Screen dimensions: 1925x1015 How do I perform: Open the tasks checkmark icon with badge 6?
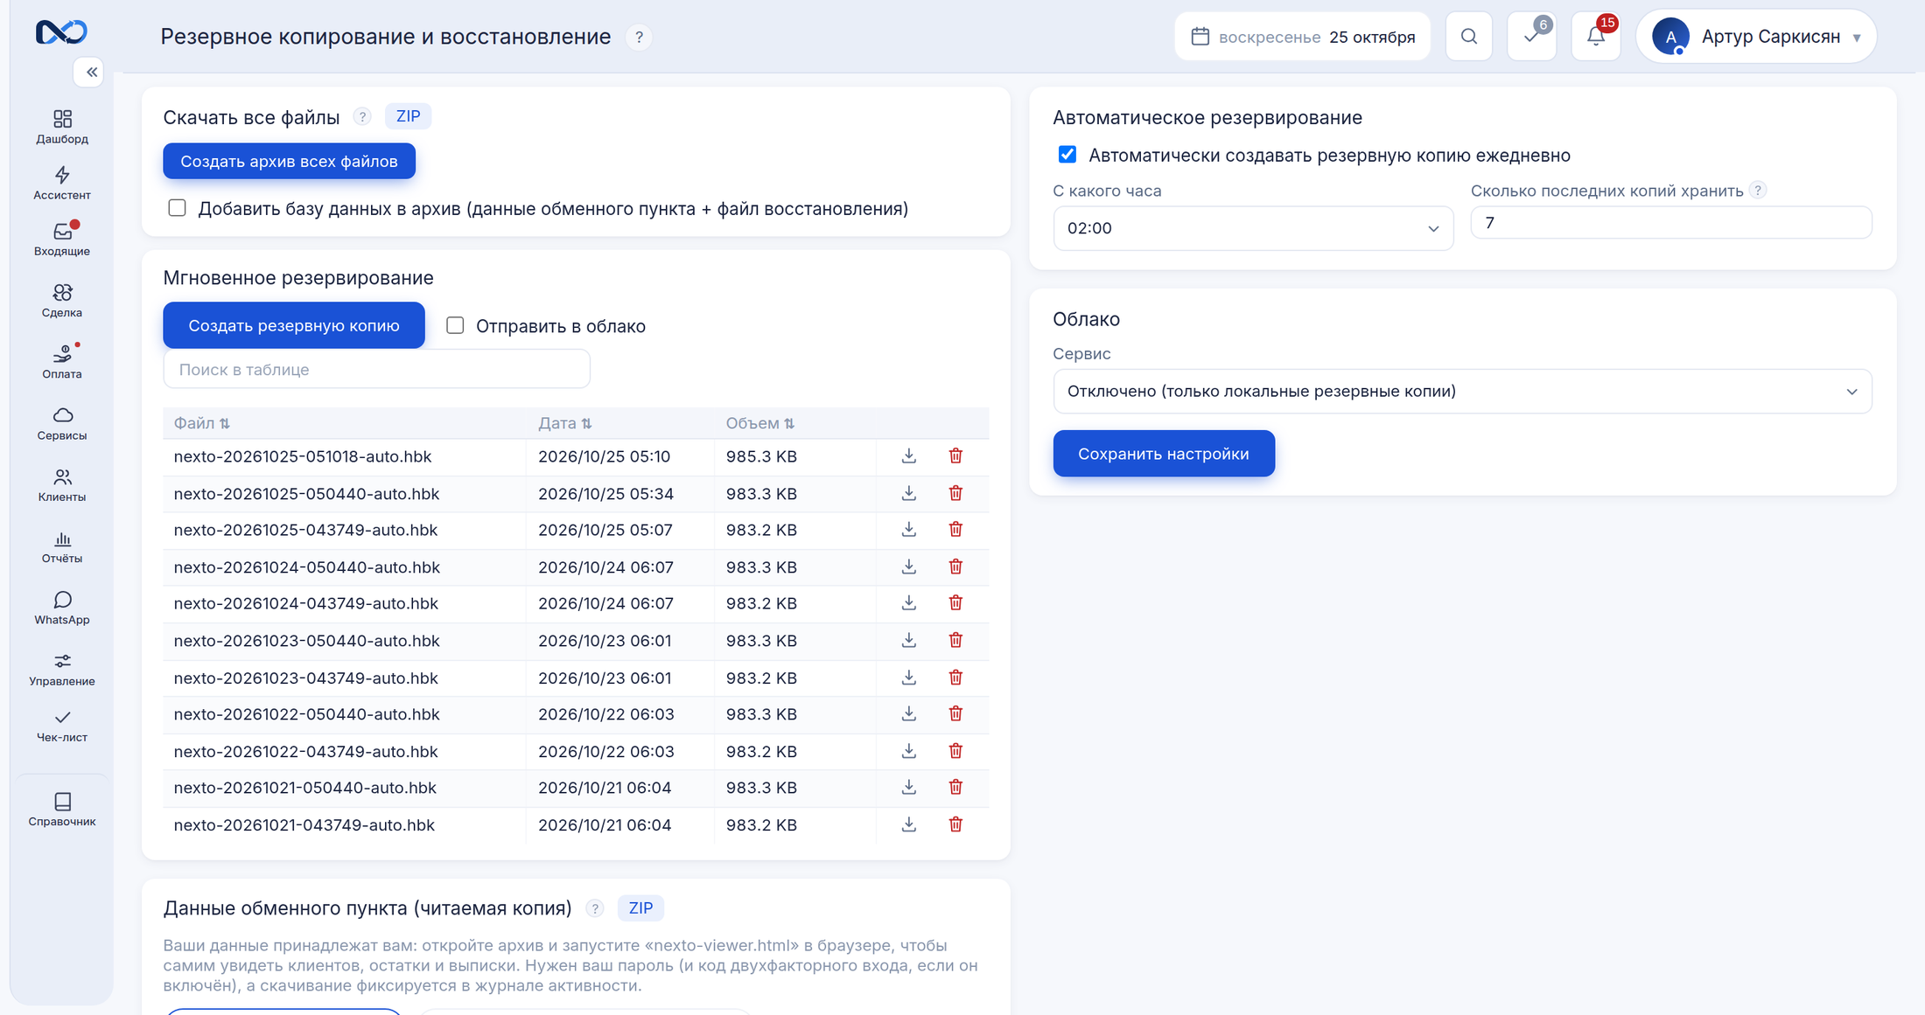tap(1532, 37)
